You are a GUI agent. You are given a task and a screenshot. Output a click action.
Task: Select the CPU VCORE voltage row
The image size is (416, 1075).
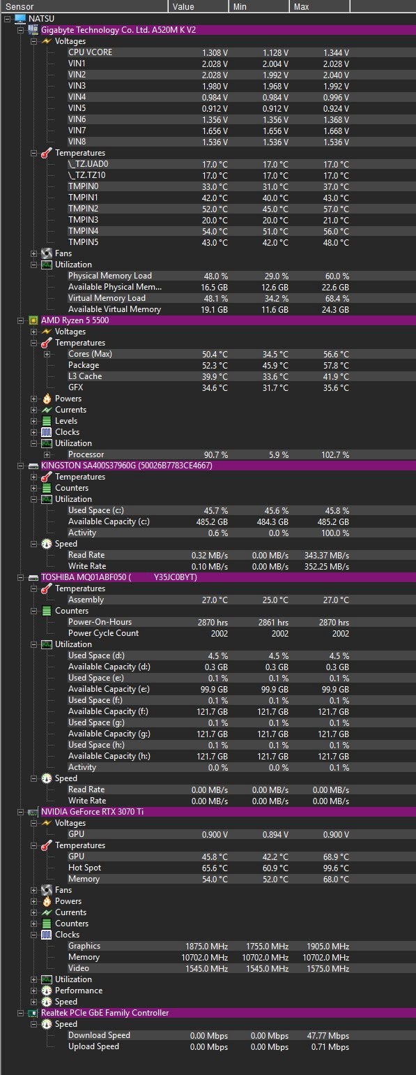208,52
